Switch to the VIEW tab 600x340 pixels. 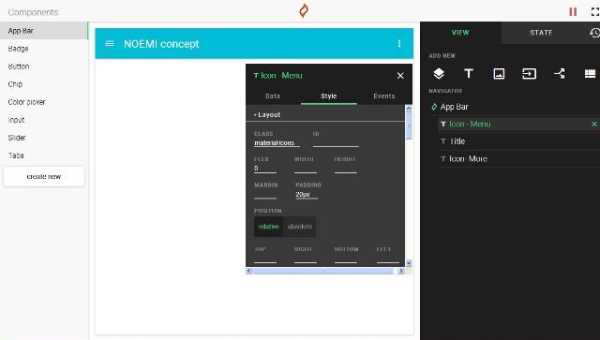pyautogui.click(x=460, y=33)
